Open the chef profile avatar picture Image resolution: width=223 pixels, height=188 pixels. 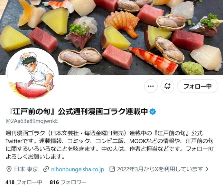tap(32, 74)
